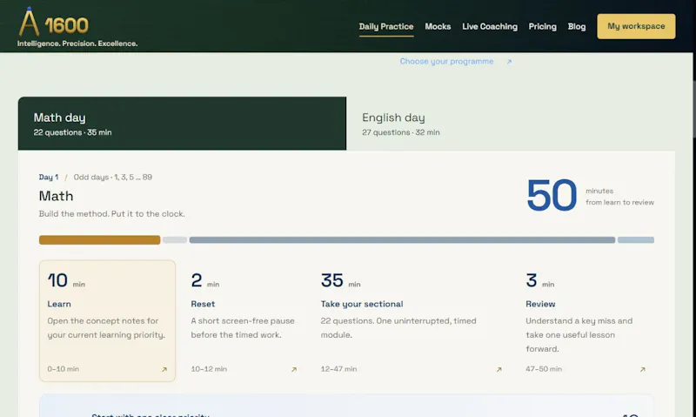Click '27 questions · 32 min' subtitle

coord(401,132)
